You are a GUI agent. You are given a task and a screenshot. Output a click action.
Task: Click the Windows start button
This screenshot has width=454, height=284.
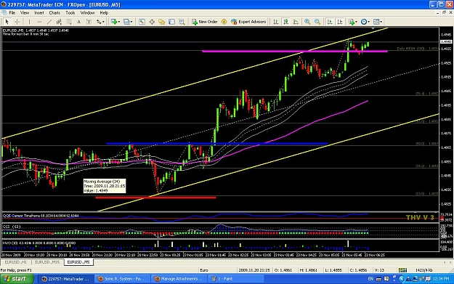[17, 279]
